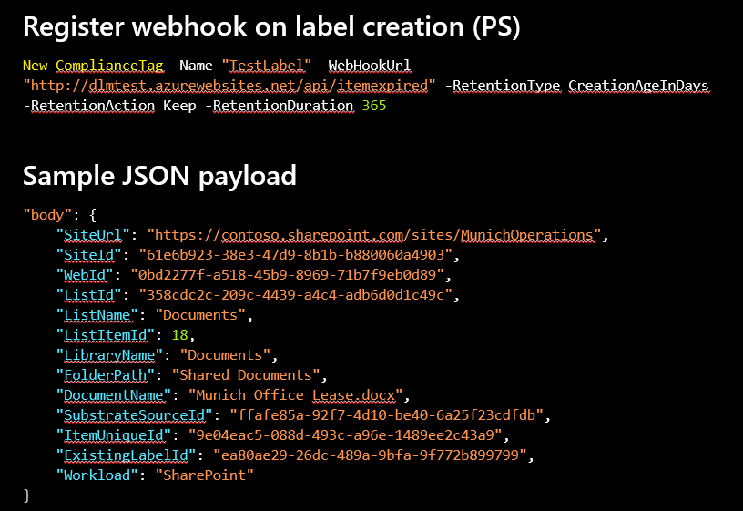Click the "Workload" key
Screen dimensions: 743x511
pyautogui.click(x=97, y=475)
